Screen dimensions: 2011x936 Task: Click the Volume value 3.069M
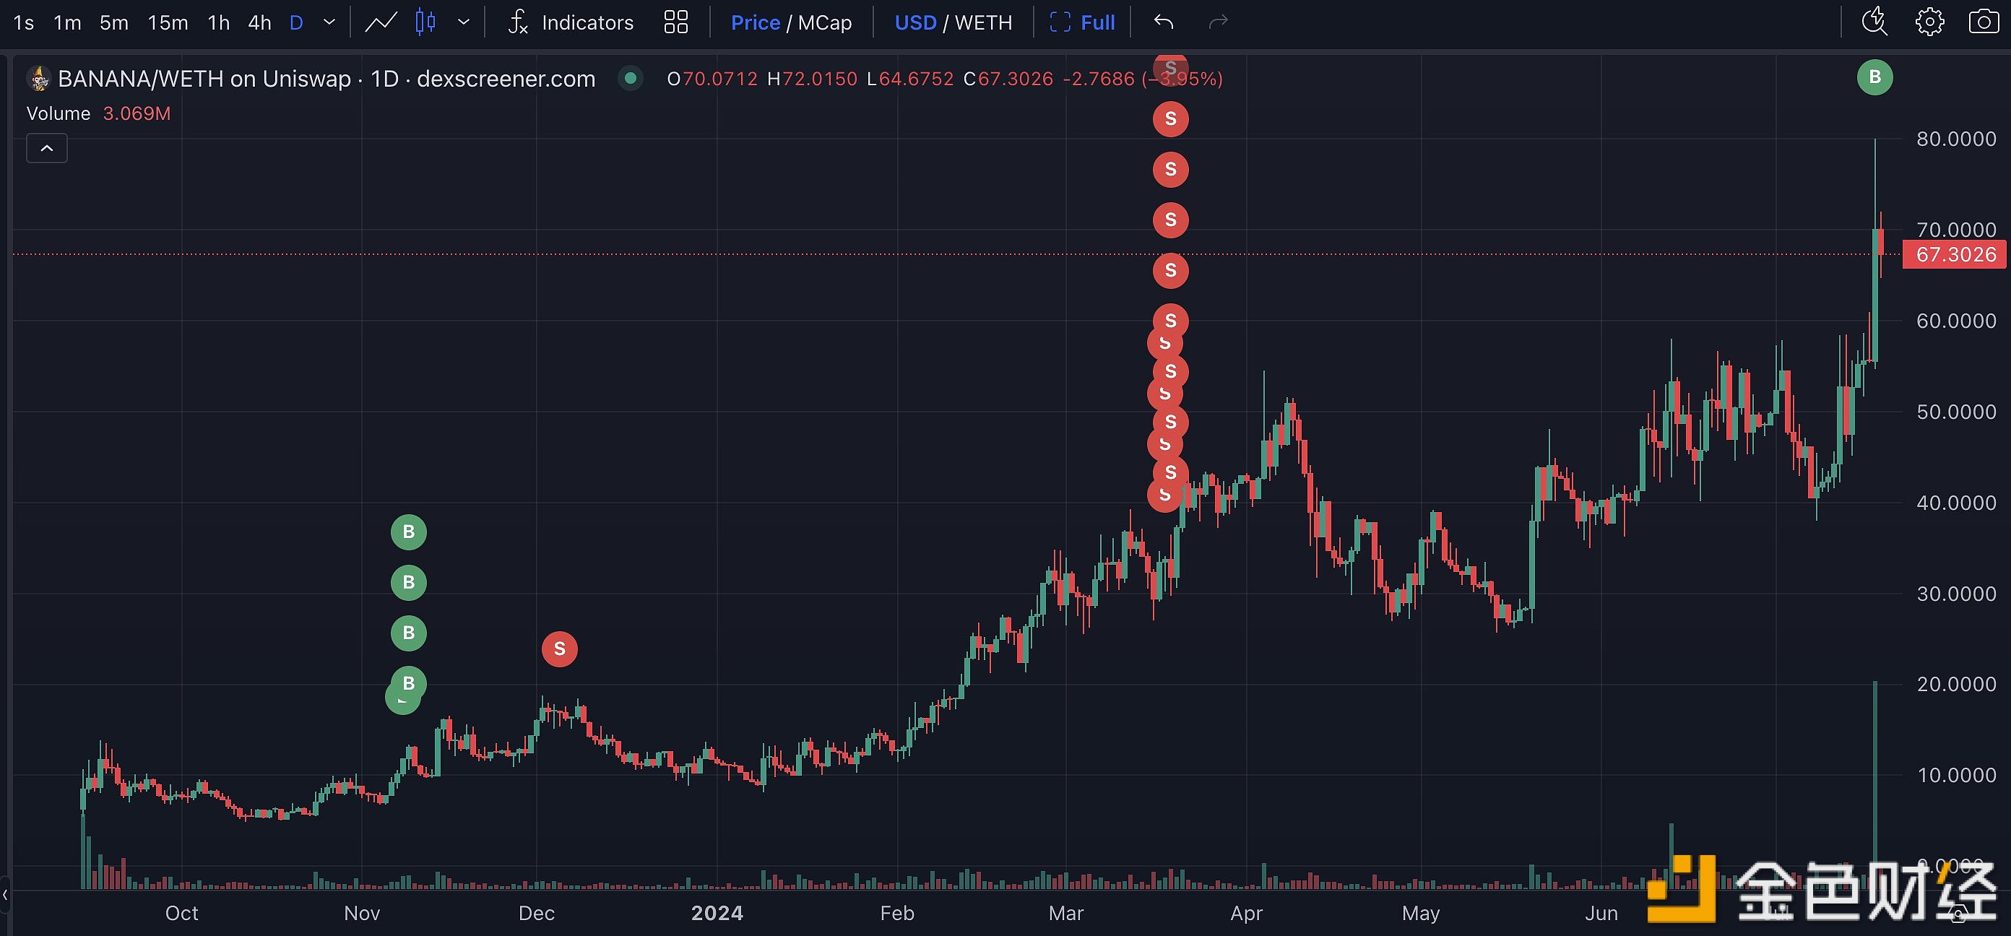click(137, 113)
